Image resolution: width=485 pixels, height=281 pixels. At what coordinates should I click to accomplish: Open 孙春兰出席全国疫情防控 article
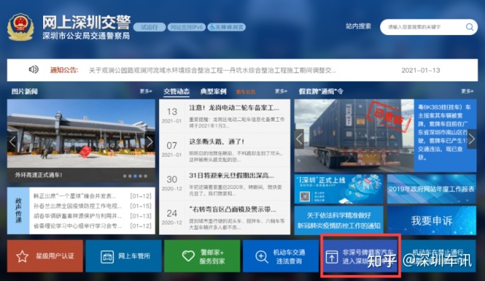click(77, 206)
